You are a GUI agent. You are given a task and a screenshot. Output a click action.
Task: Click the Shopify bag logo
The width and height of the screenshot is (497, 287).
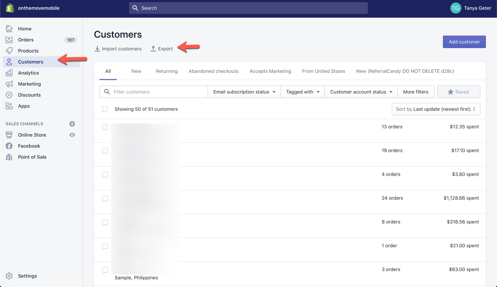click(10, 8)
